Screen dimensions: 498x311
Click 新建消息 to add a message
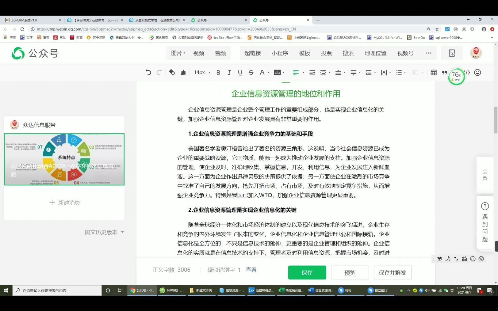pos(65,203)
